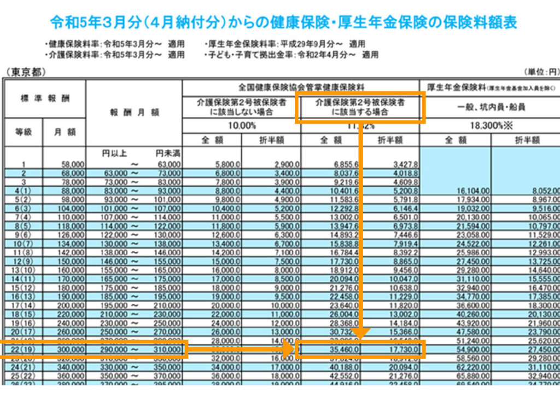This screenshot has width=560, height=399.
Task: Click the 厚生年金保険料 header cell
Action: [x=489, y=87]
